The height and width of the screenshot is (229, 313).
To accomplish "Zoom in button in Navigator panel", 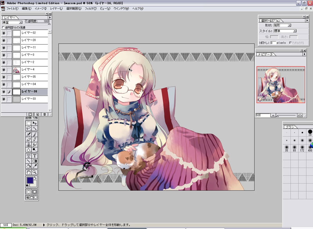I will click(300, 115).
